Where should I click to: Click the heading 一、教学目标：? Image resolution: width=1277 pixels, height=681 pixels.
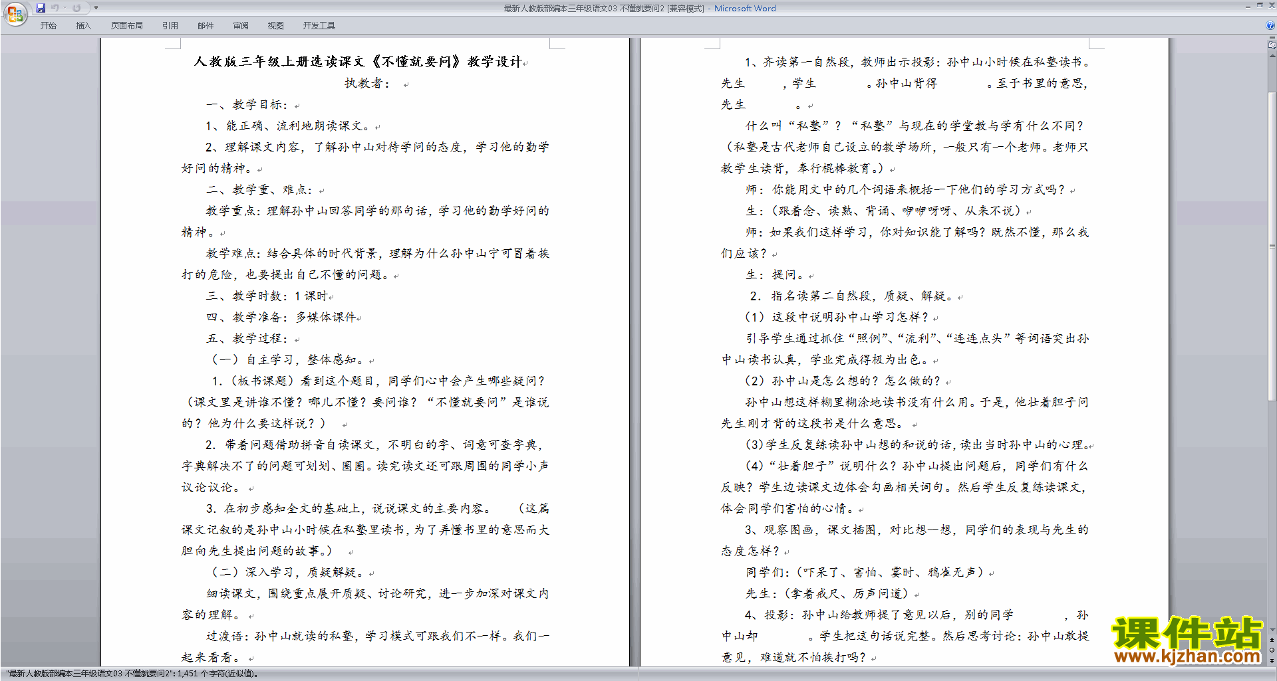[247, 104]
